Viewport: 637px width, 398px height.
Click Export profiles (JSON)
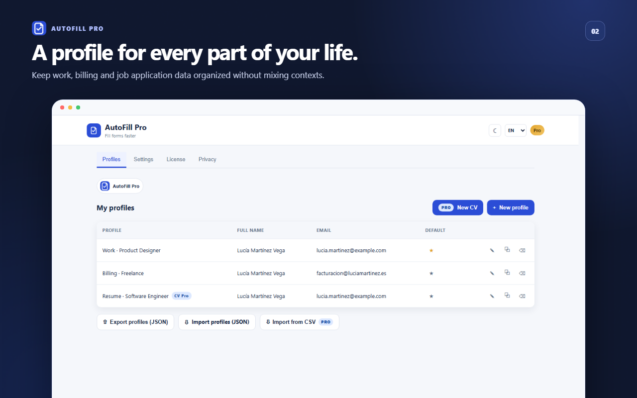(135, 322)
